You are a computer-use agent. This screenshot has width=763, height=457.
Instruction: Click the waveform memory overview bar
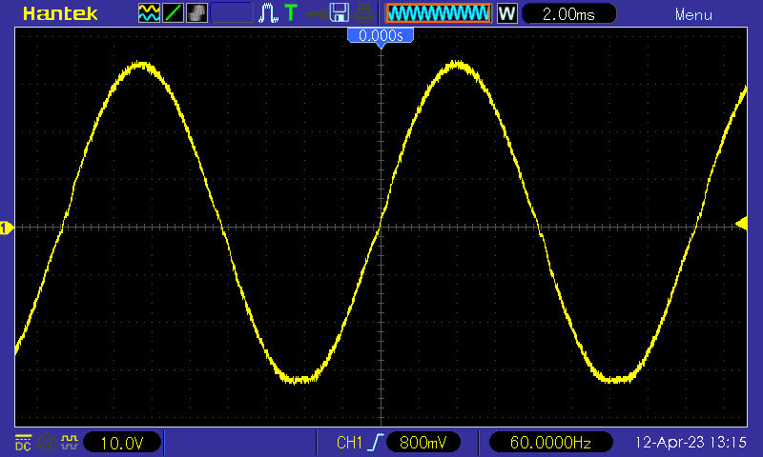coord(439,13)
